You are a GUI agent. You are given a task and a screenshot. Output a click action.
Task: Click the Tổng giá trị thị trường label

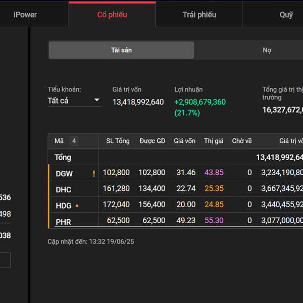[x=282, y=93]
